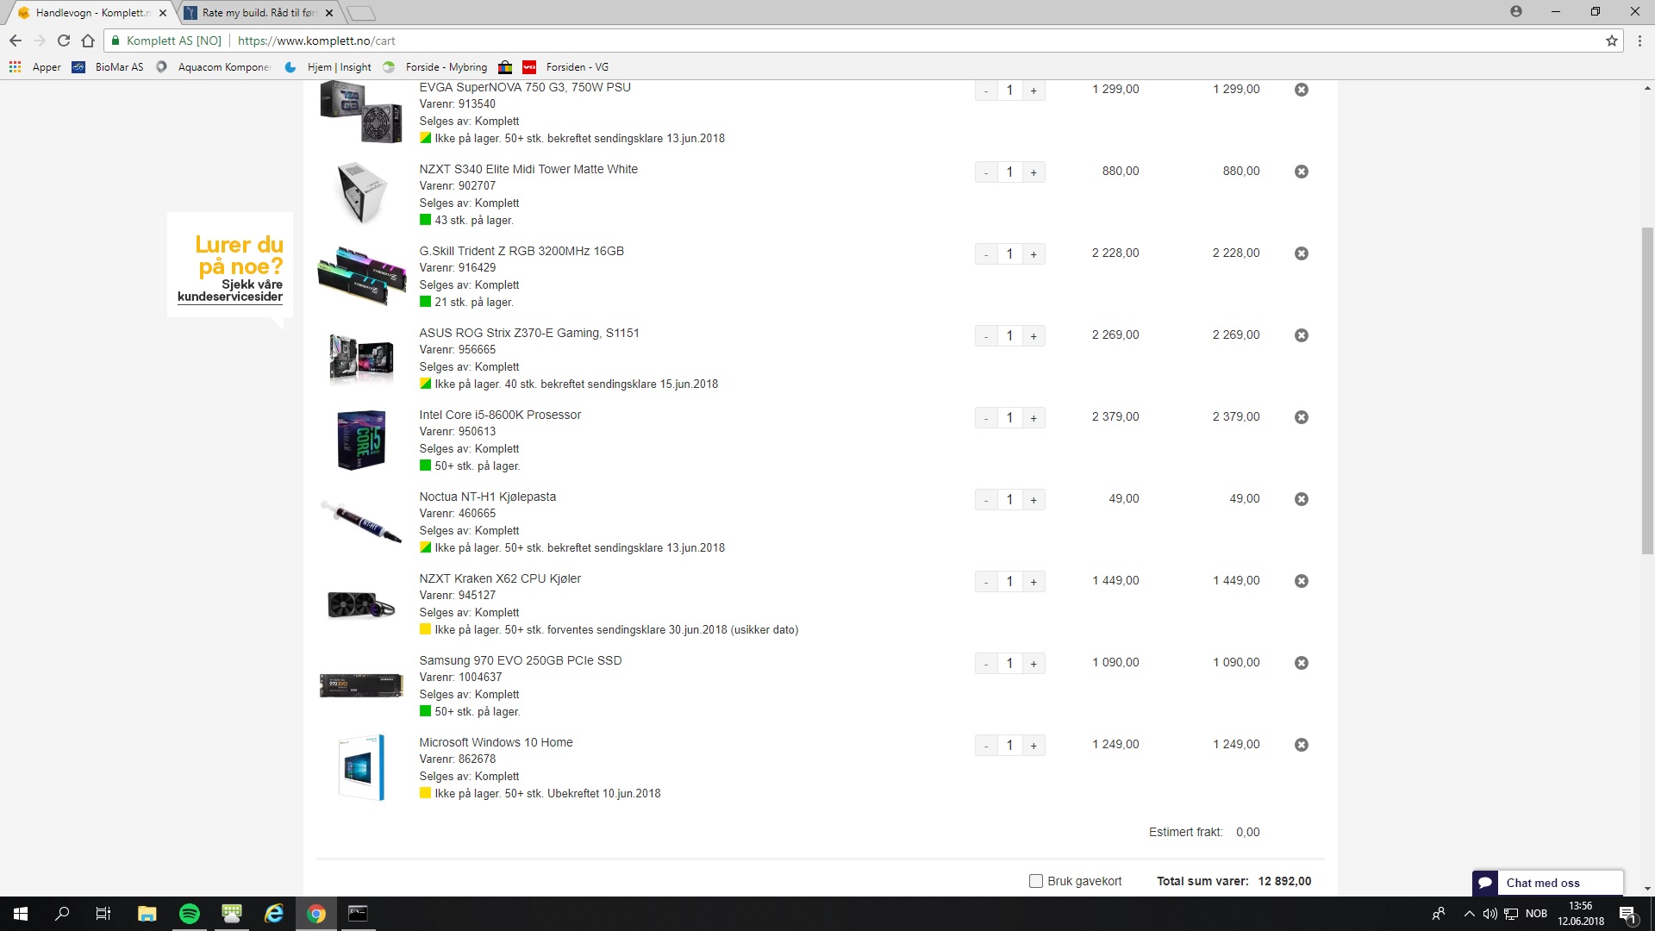Go back to previous page

click(16, 41)
